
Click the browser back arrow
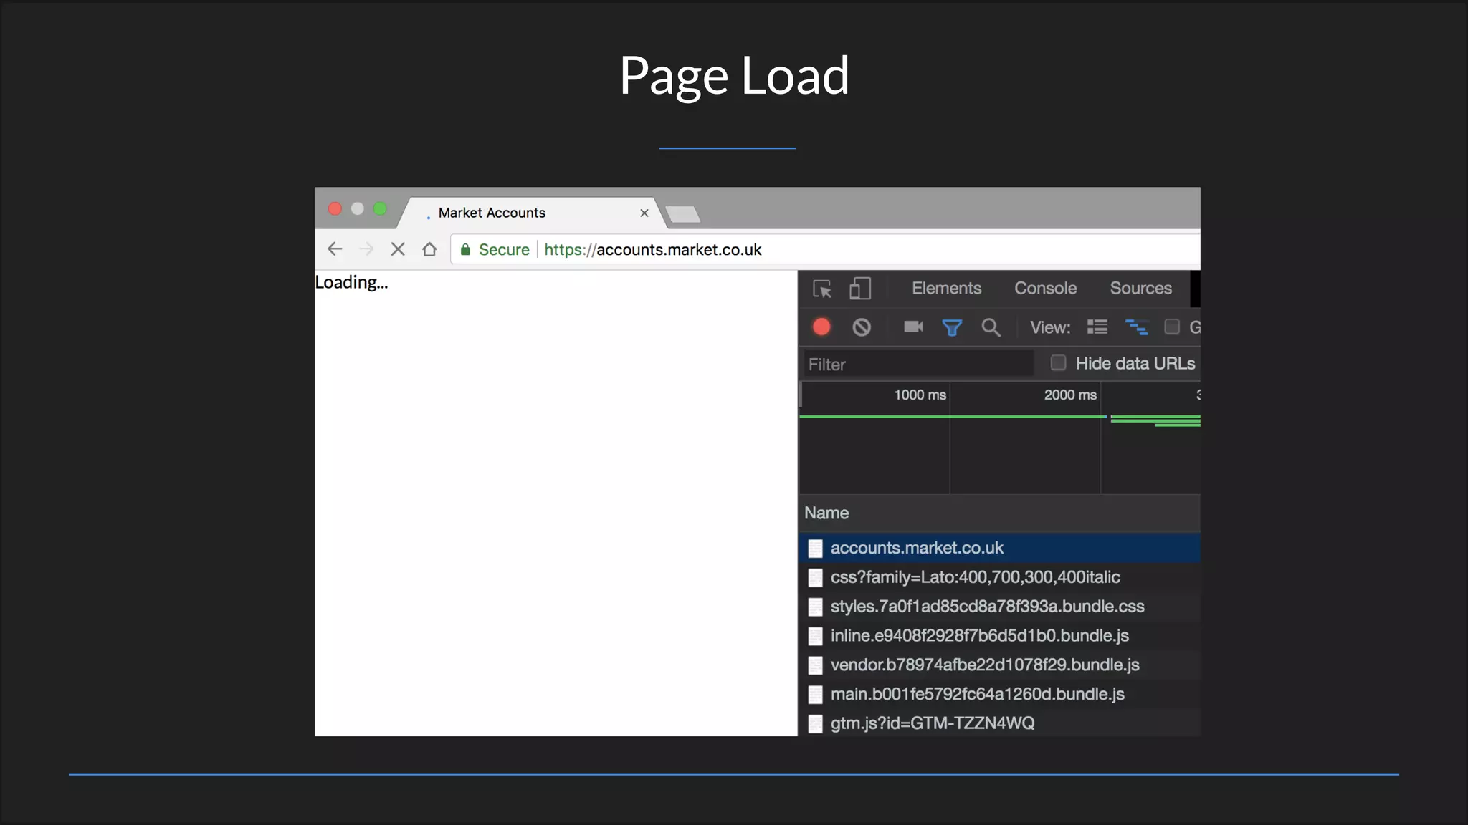click(335, 249)
